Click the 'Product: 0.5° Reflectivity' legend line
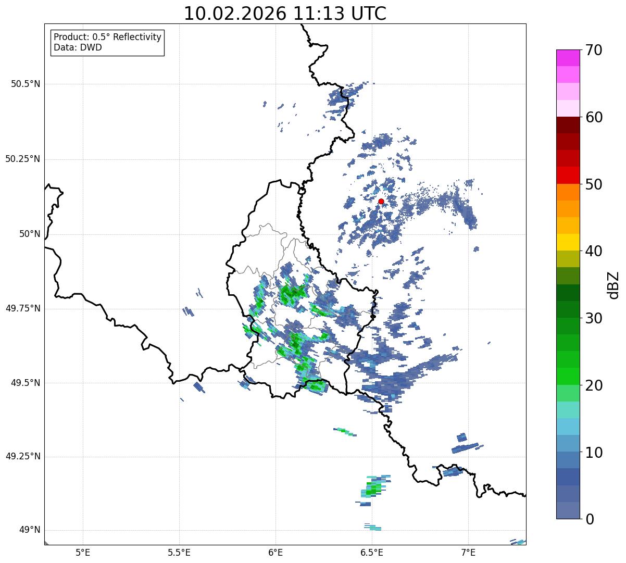 point(107,37)
